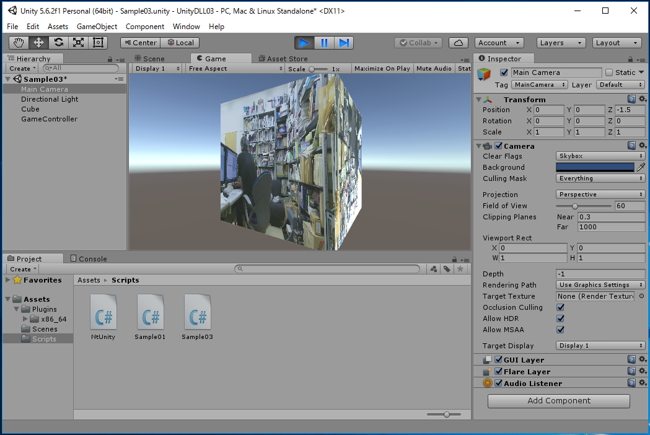Open cloud services icon
Viewport: 650px width, 435px height.
pos(458,43)
